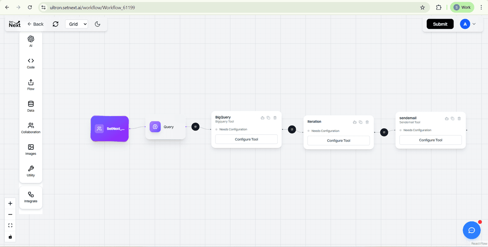
Task: Click the robot icon on sendemail node
Action: [447, 119]
